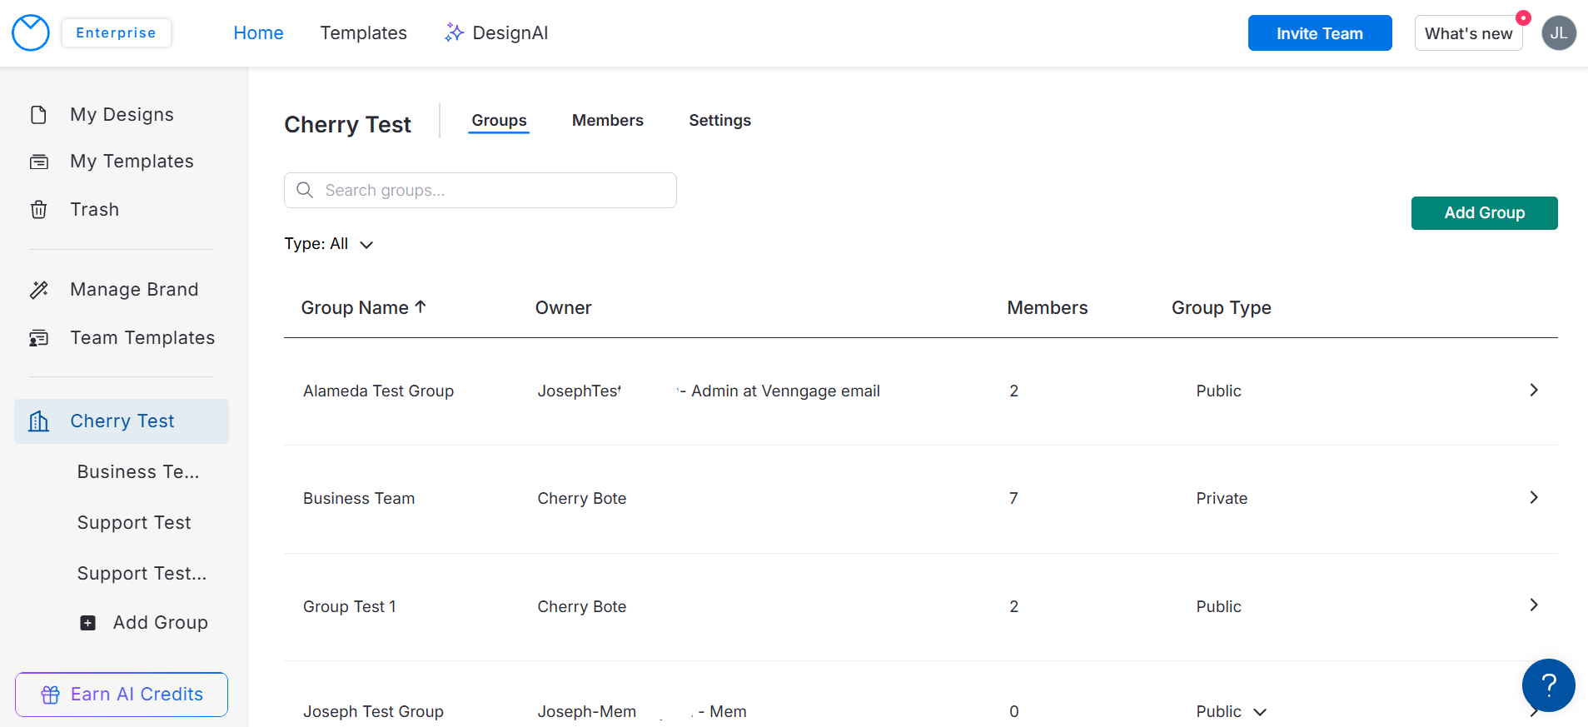
Task: Click the Venngage clock logo
Action: [31, 32]
